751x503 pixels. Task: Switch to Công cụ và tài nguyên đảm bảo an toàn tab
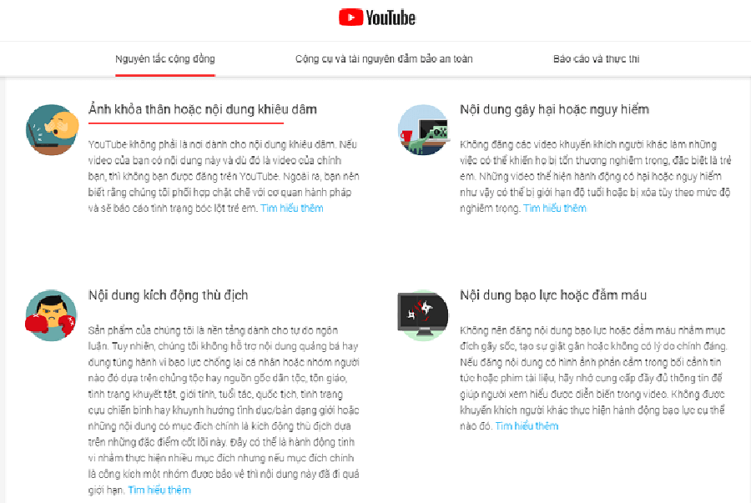click(384, 59)
